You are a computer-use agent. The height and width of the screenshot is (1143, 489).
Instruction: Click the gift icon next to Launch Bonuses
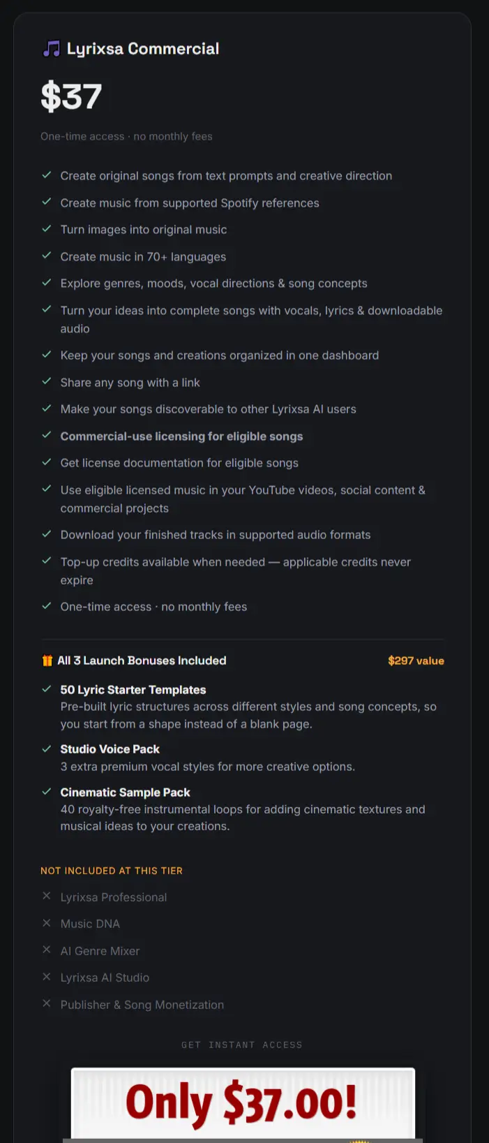(47, 661)
